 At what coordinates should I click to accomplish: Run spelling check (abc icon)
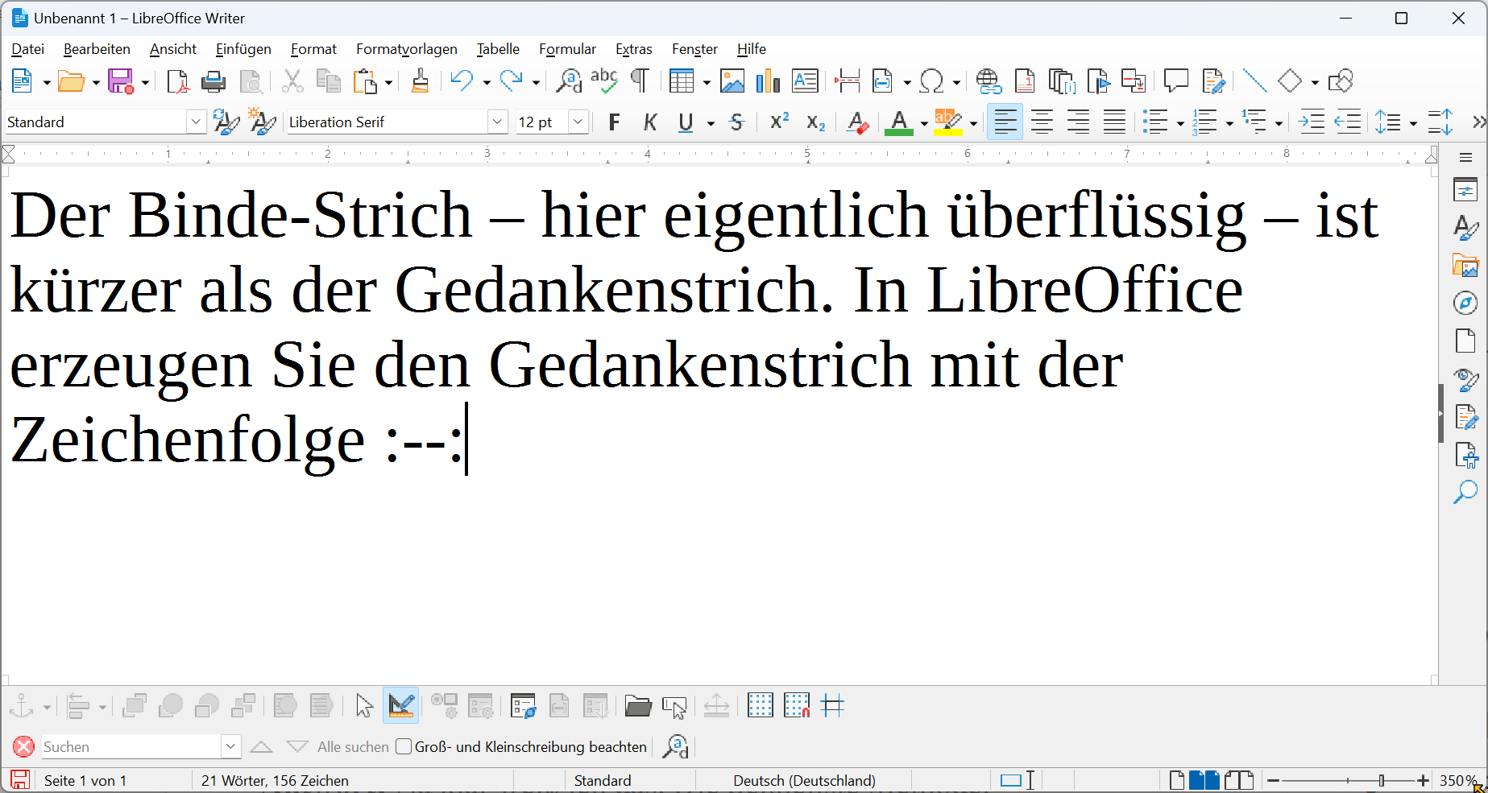pos(604,81)
